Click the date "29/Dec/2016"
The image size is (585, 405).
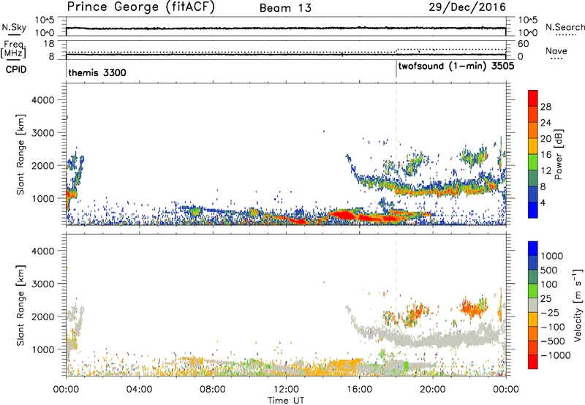tap(467, 7)
